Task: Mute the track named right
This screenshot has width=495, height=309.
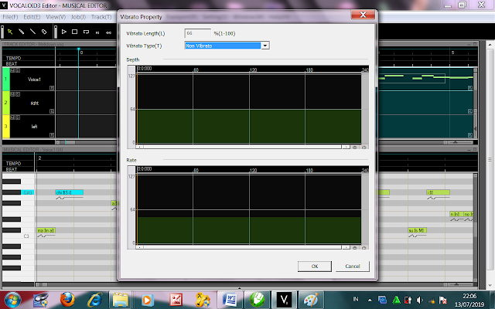Action: point(12,94)
